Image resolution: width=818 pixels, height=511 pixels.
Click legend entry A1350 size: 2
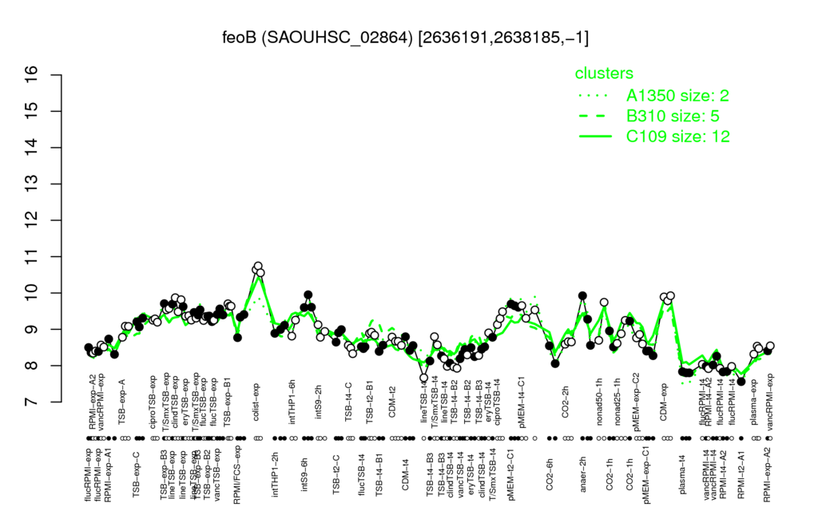(677, 96)
